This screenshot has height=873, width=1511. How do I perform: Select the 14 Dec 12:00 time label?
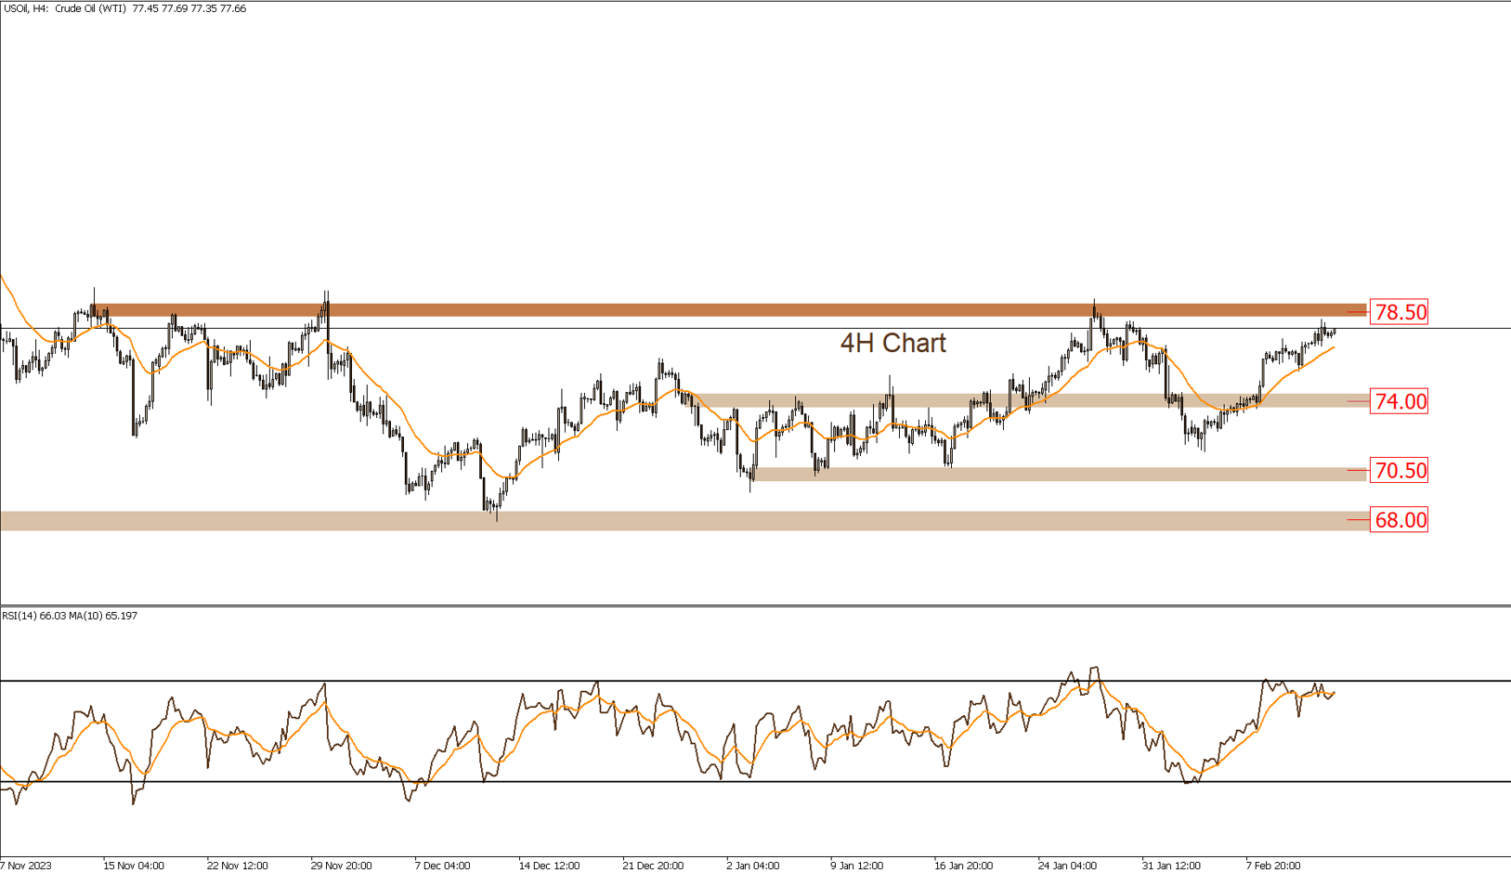click(x=550, y=865)
